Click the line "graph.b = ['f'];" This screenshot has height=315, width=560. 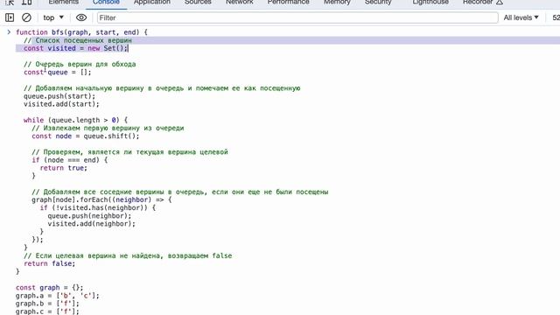pyautogui.click(x=47, y=304)
